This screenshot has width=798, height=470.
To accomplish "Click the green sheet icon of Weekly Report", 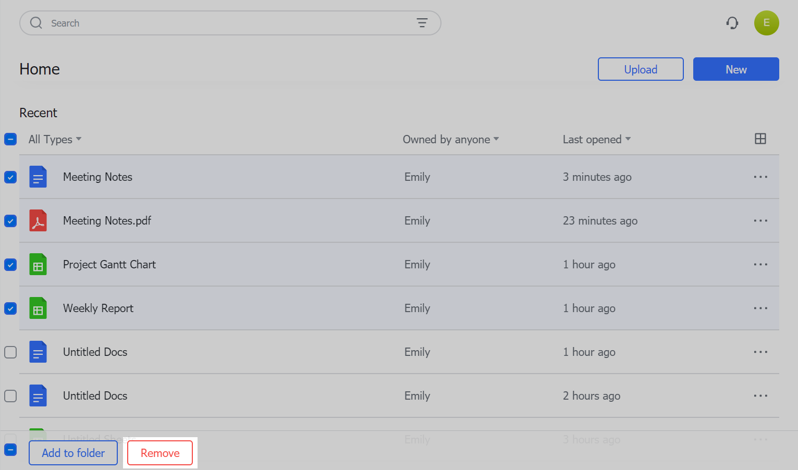I will tap(38, 308).
